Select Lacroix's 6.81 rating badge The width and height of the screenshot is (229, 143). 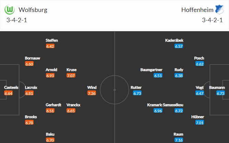pyautogui.click(x=29, y=93)
